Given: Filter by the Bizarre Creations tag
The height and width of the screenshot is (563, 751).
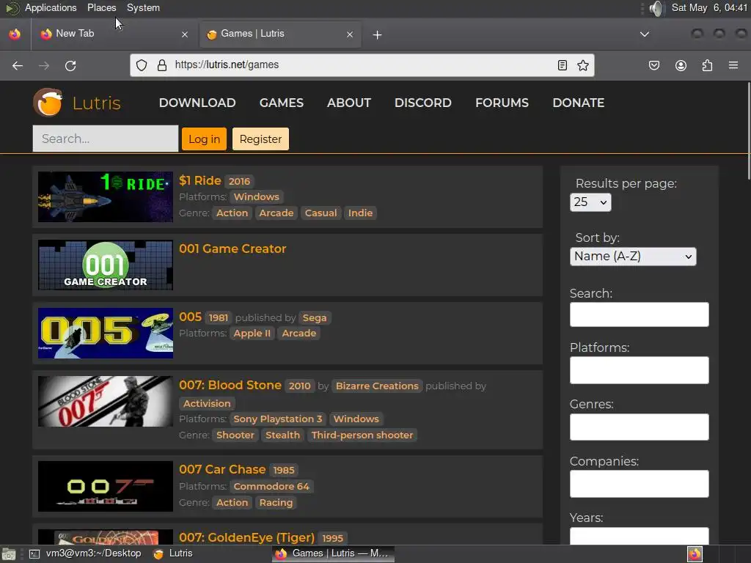Looking at the screenshot, I should pos(377,386).
